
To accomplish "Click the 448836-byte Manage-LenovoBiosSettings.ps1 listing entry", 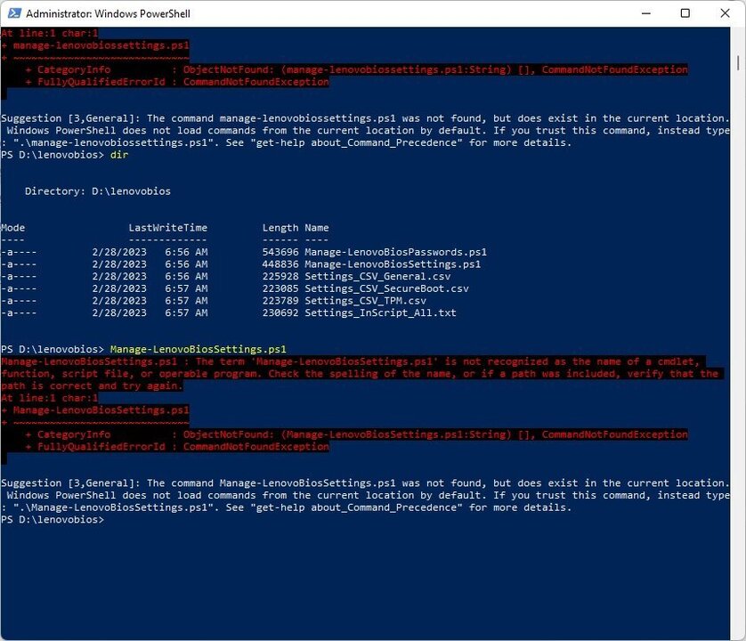I will tap(393, 264).
